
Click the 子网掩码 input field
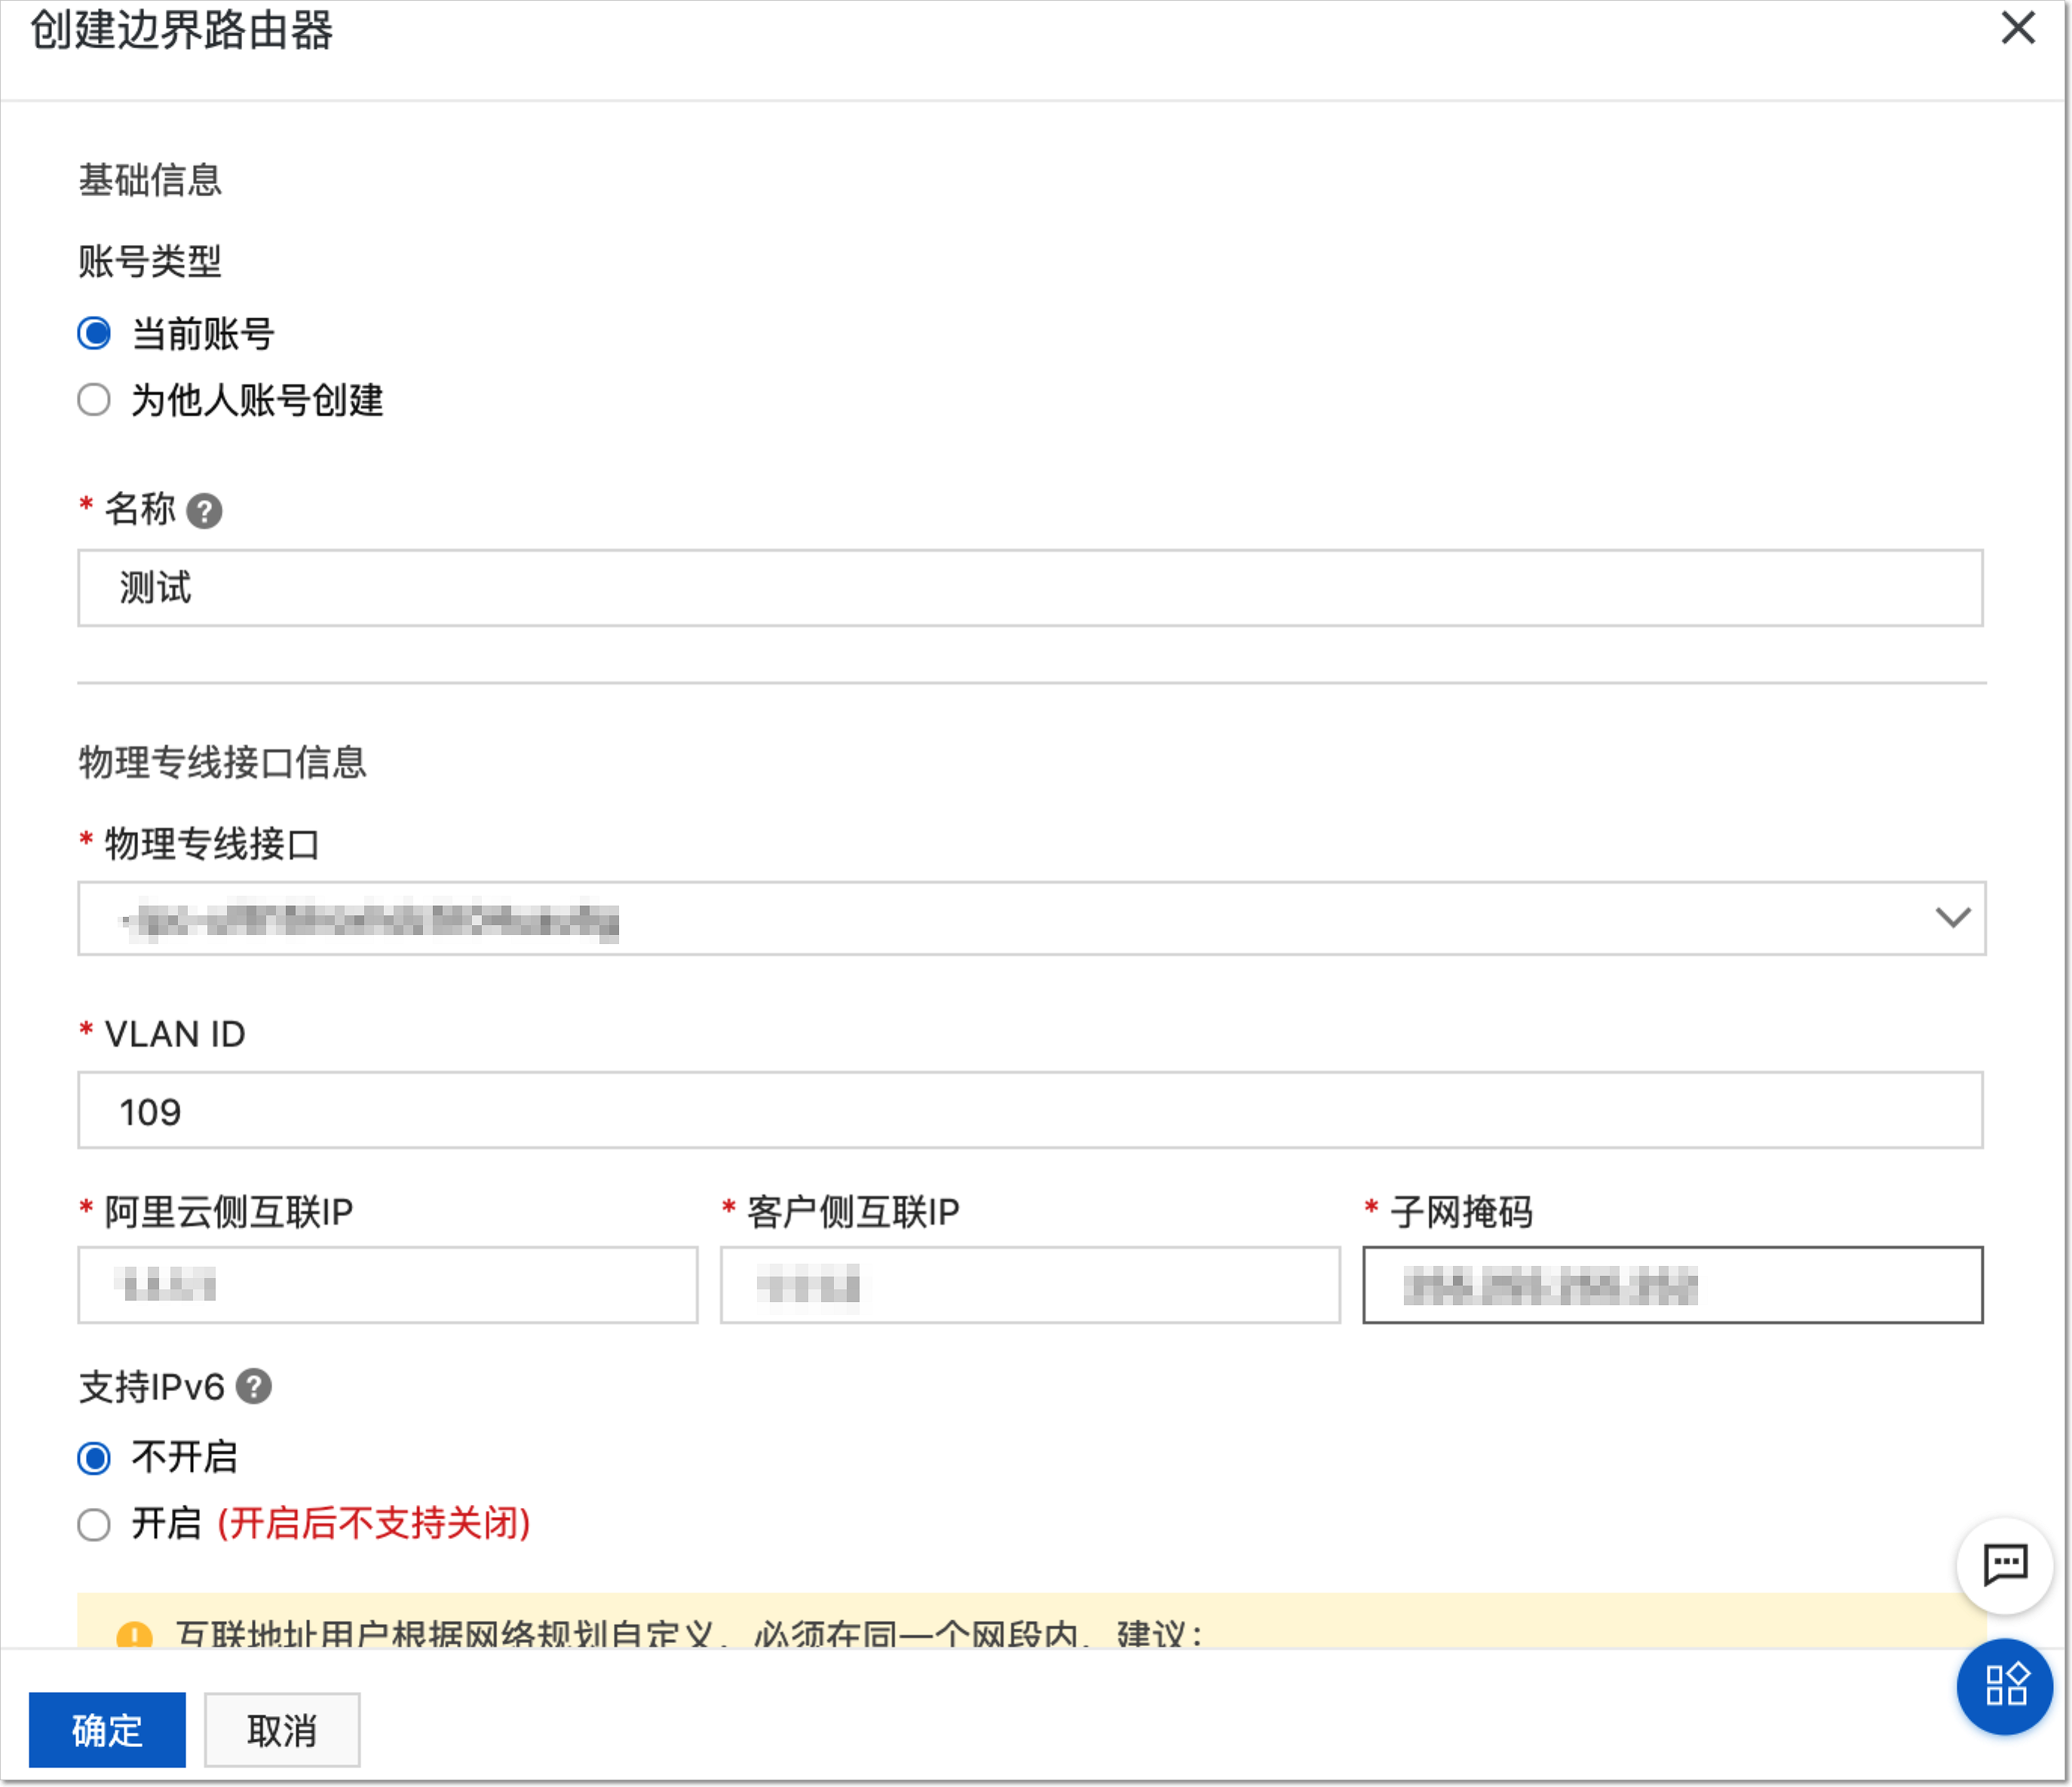(x=1672, y=1285)
